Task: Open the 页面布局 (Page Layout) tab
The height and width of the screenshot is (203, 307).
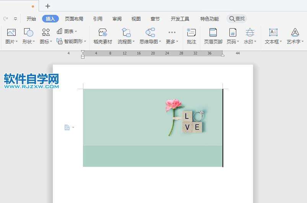Action: pyautogui.click(x=74, y=19)
